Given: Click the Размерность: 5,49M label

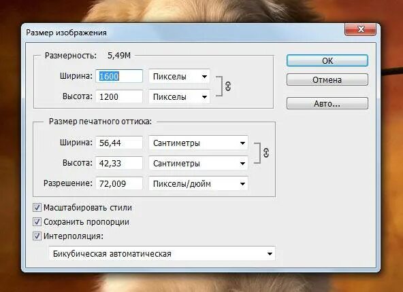Looking at the screenshot, I should click(x=88, y=56).
